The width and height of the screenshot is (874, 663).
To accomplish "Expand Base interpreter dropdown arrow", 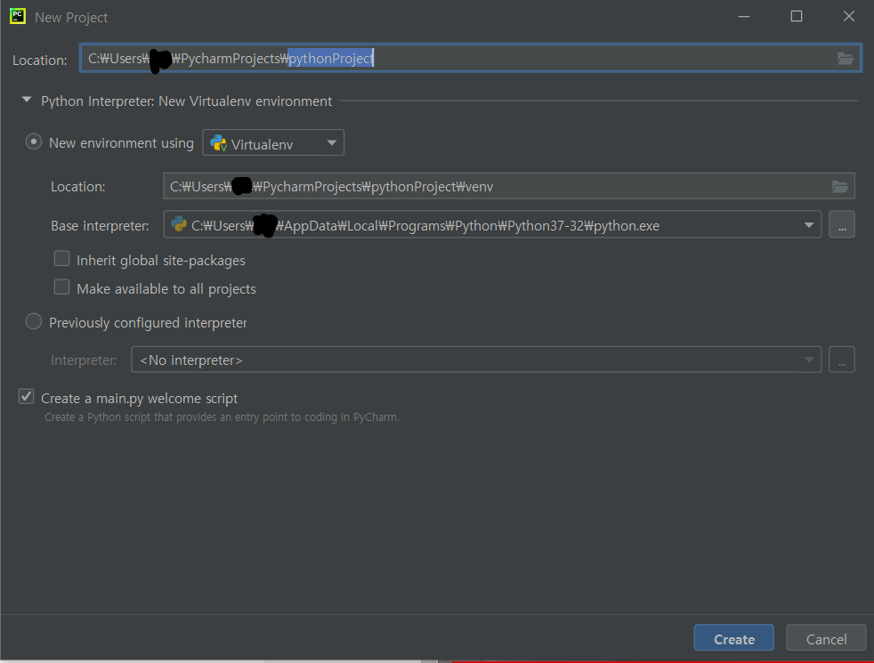I will pyautogui.click(x=809, y=225).
